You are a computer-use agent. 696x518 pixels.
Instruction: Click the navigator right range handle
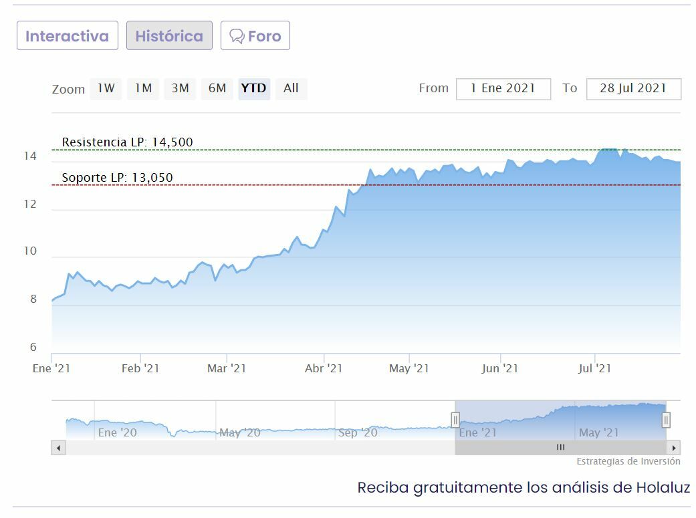click(666, 420)
